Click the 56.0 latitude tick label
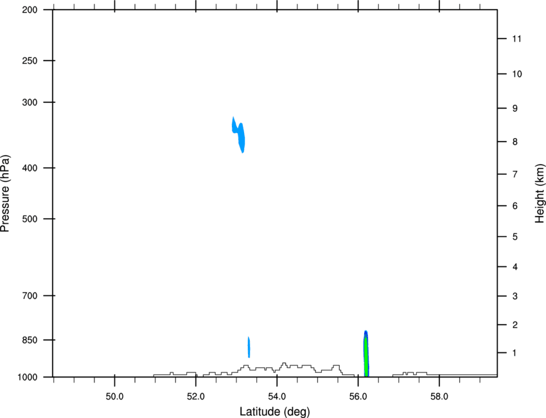This screenshot has width=546, height=418. point(358,397)
